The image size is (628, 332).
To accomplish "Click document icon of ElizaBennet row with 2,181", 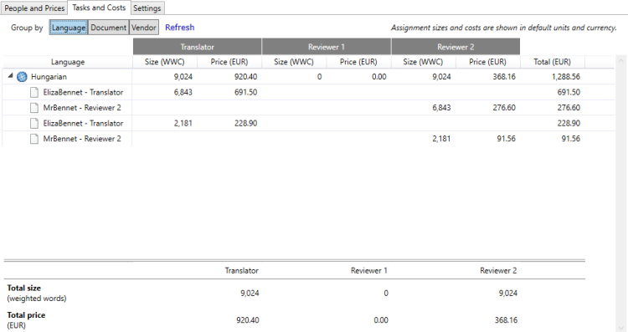I will (34, 124).
